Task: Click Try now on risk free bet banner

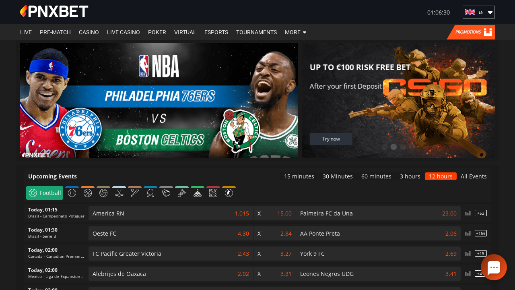Action: coord(331,139)
